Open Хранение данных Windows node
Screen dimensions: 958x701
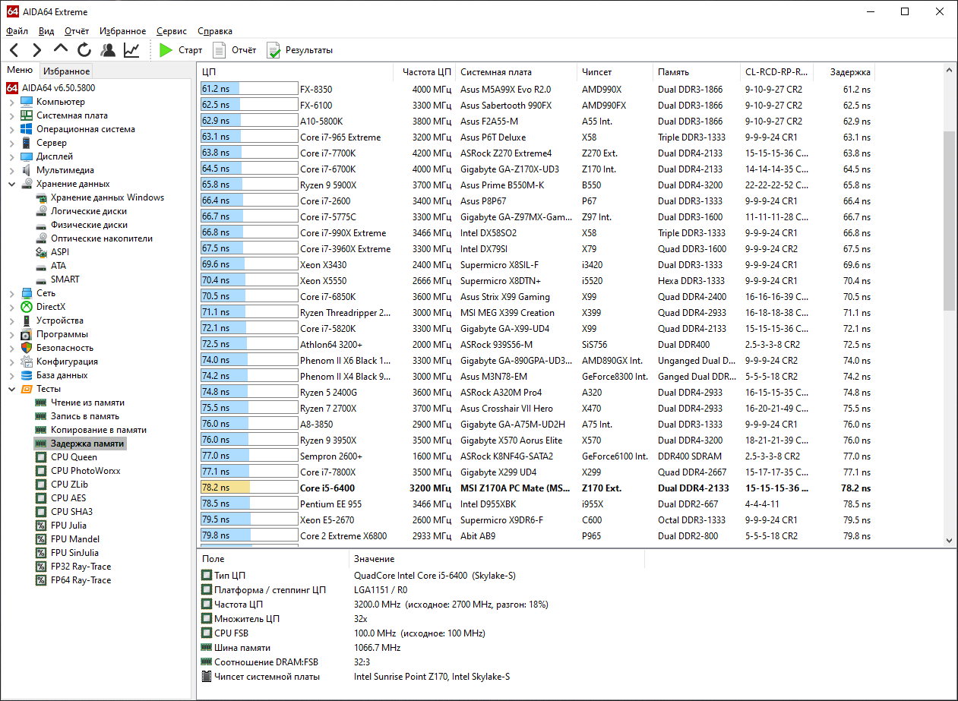107,197
